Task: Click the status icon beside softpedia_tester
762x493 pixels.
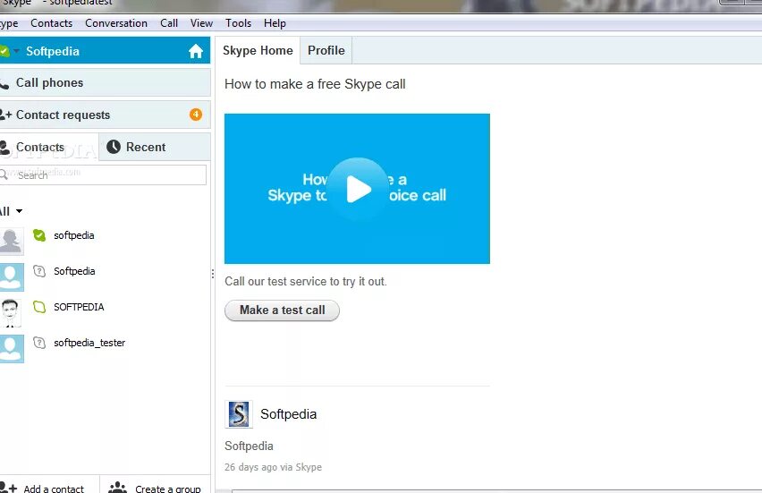Action: point(39,343)
